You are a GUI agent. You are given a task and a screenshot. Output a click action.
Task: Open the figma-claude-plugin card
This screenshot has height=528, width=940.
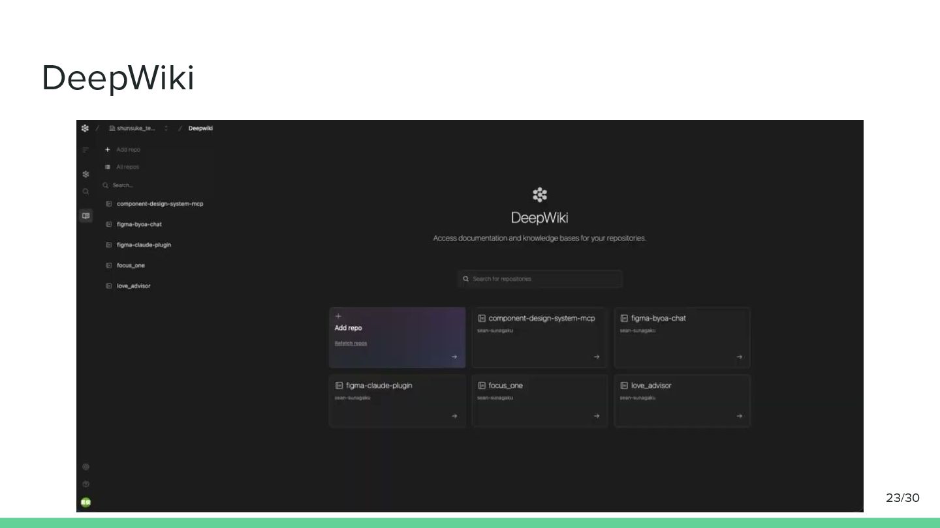point(397,401)
